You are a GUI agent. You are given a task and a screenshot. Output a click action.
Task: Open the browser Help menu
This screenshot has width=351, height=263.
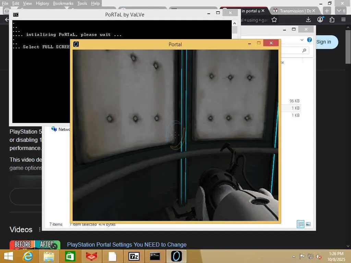click(x=95, y=3)
